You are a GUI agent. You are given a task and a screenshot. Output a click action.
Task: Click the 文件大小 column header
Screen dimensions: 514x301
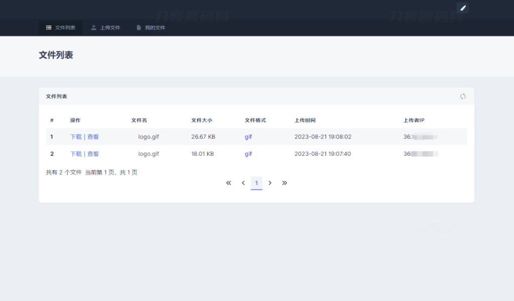coord(202,120)
